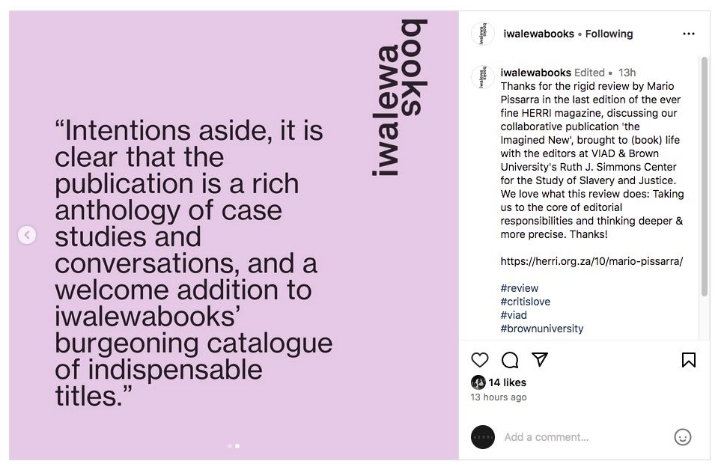Open the emoji picker in comment field
The width and height of the screenshot is (724, 470).
[682, 437]
